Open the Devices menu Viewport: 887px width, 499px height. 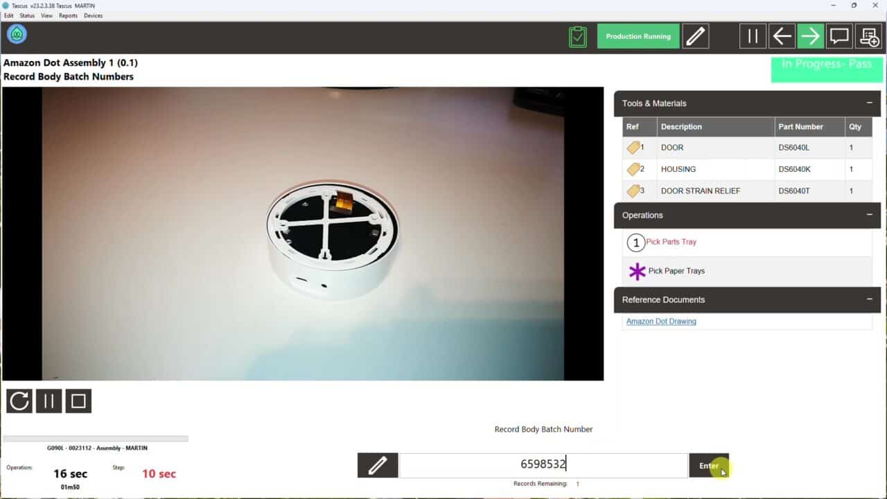coord(93,15)
